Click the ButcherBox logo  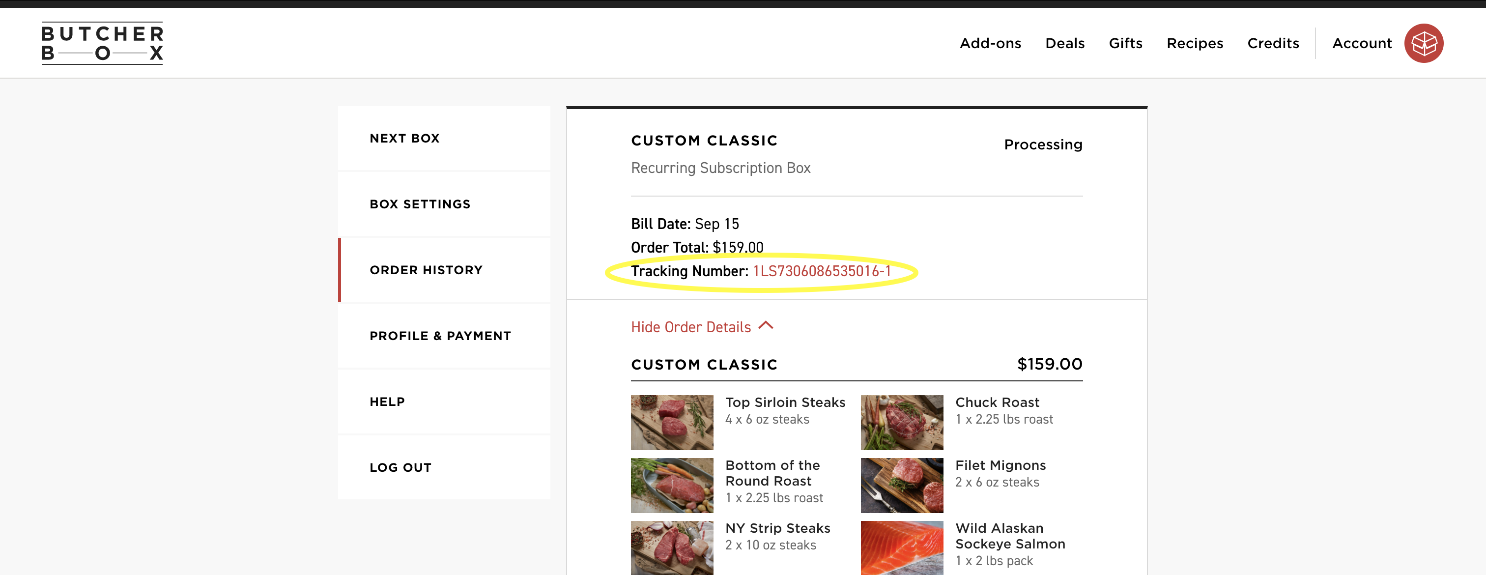click(102, 43)
